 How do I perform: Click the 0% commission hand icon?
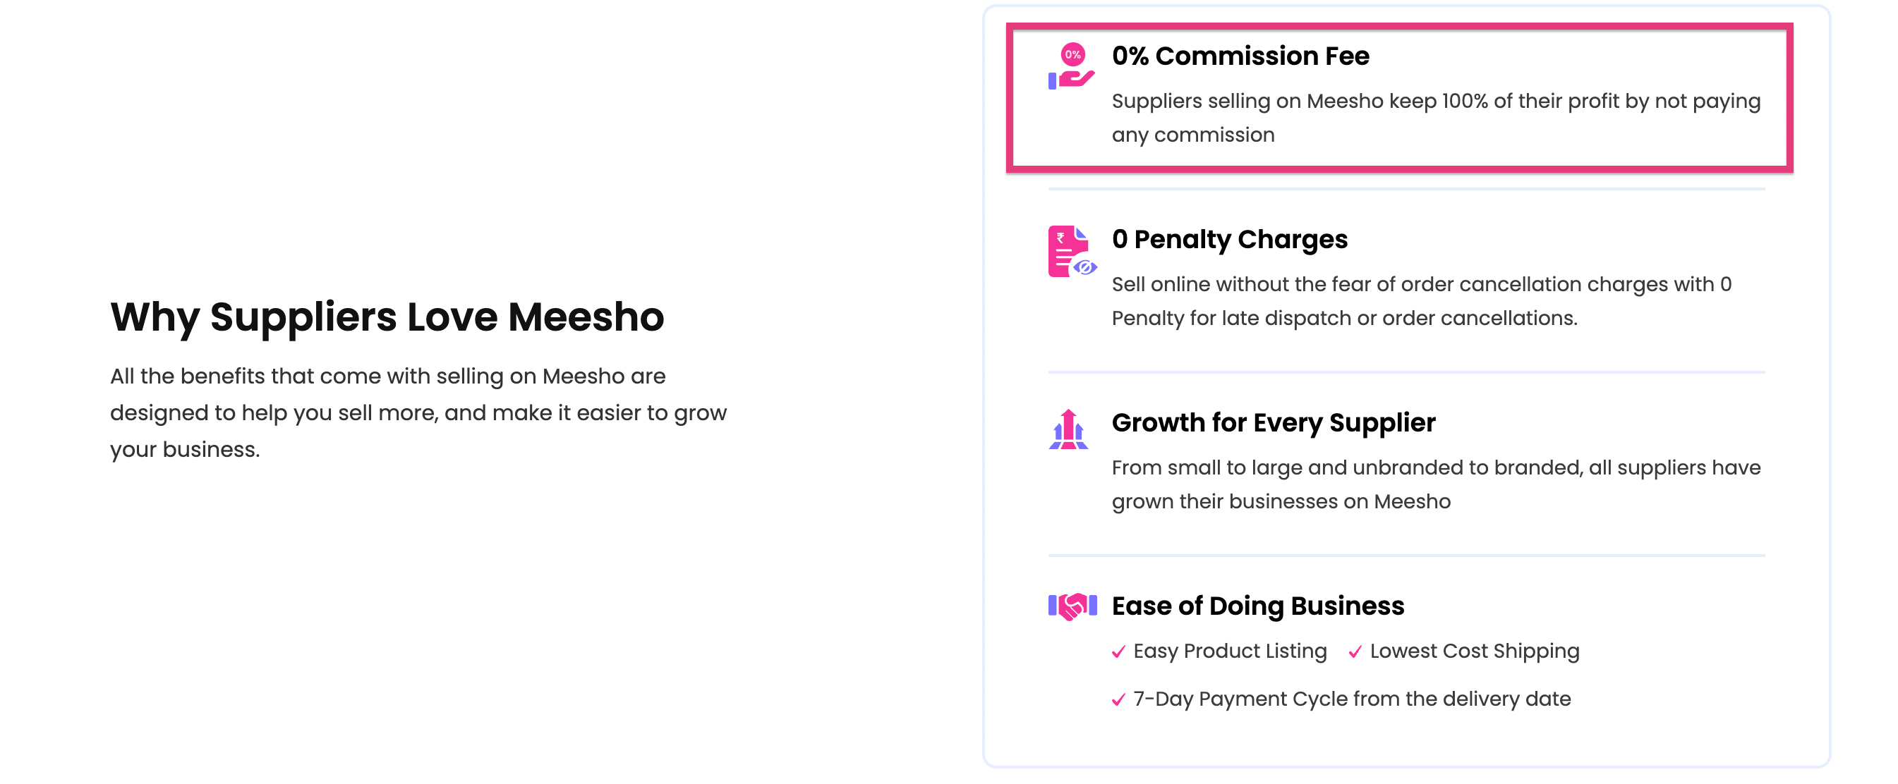click(1071, 66)
